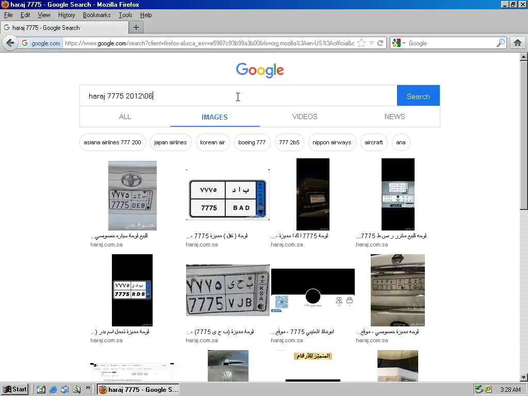Viewport: 528px width, 396px height.
Task: Click inside the Google search query field
Action: (238, 95)
